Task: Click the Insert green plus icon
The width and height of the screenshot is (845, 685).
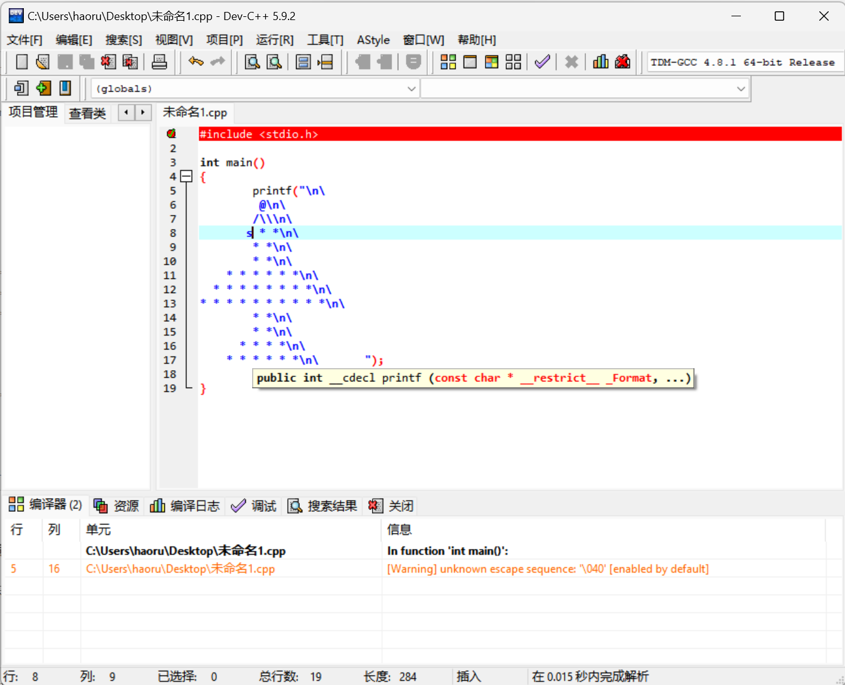Action: [x=43, y=88]
